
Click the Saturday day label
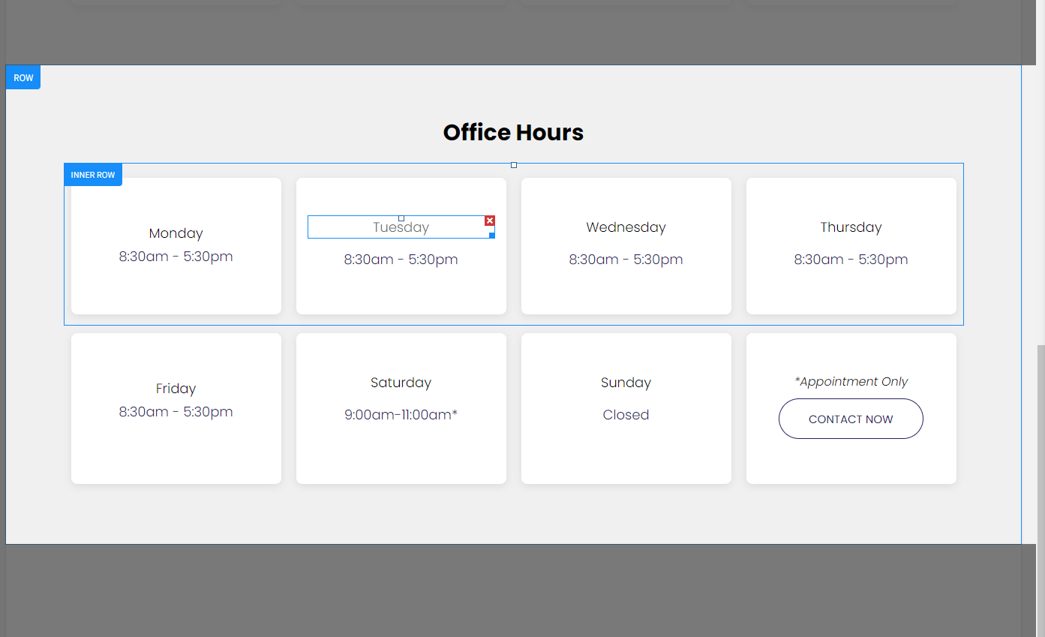pyautogui.click(x=401, y=383)
